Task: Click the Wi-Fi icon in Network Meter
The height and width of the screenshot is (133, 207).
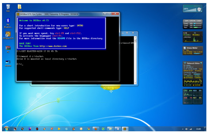Action: (185, 63)
